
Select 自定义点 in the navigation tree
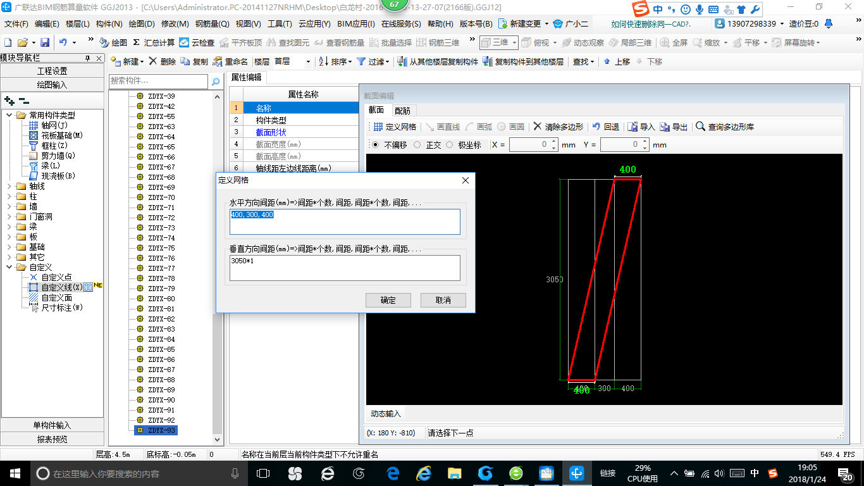pyautogui.click(x=56, y=277)
